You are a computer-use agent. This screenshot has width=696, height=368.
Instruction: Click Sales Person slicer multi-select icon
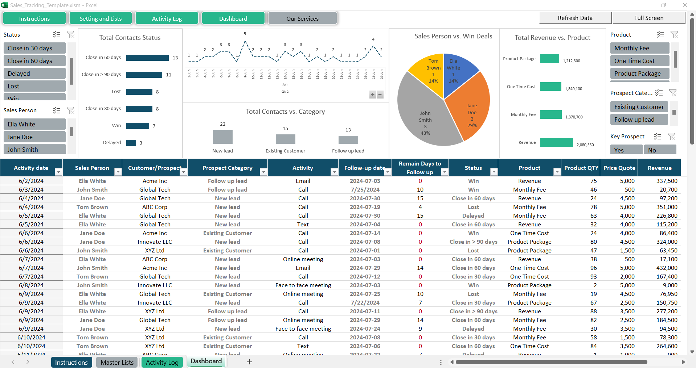(x=57, y=110)
